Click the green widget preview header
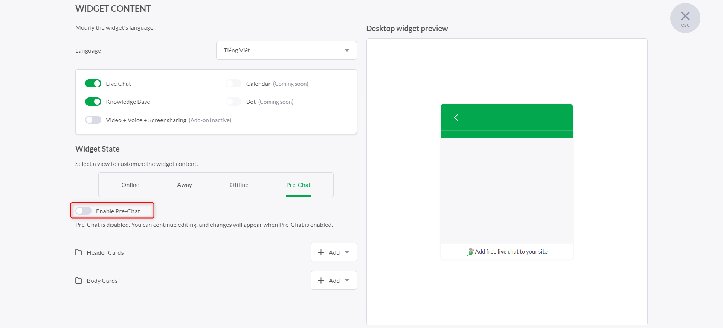 tap(506, 121)
